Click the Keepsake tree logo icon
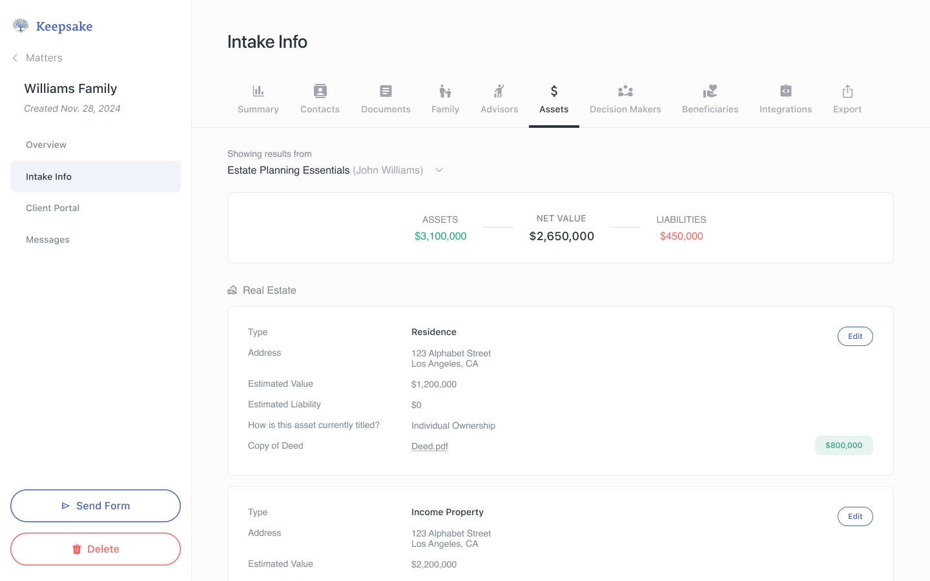 tap(21, 26)
